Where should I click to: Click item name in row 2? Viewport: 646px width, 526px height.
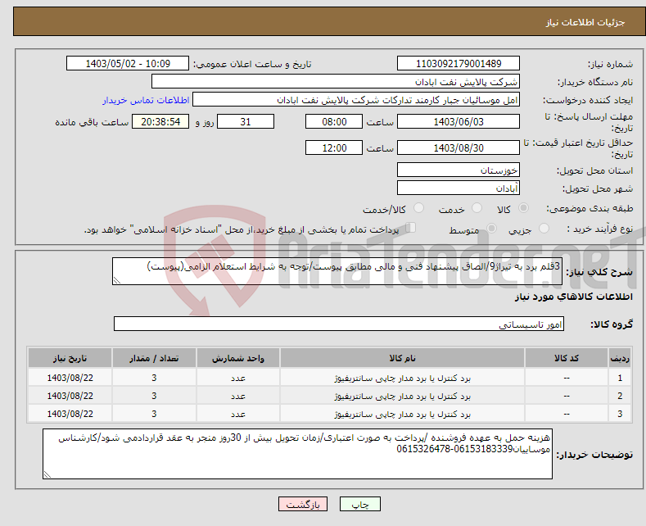coord(402,397)
